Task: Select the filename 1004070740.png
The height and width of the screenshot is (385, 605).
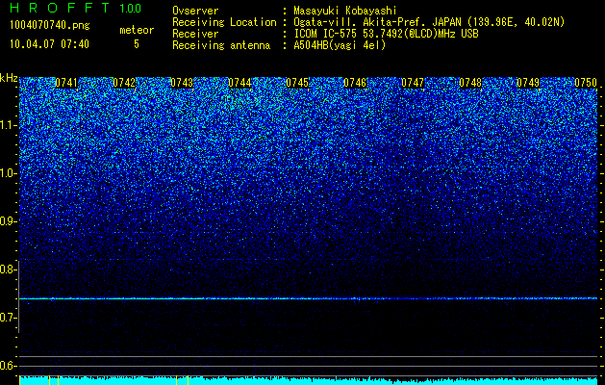Action: 50,25
